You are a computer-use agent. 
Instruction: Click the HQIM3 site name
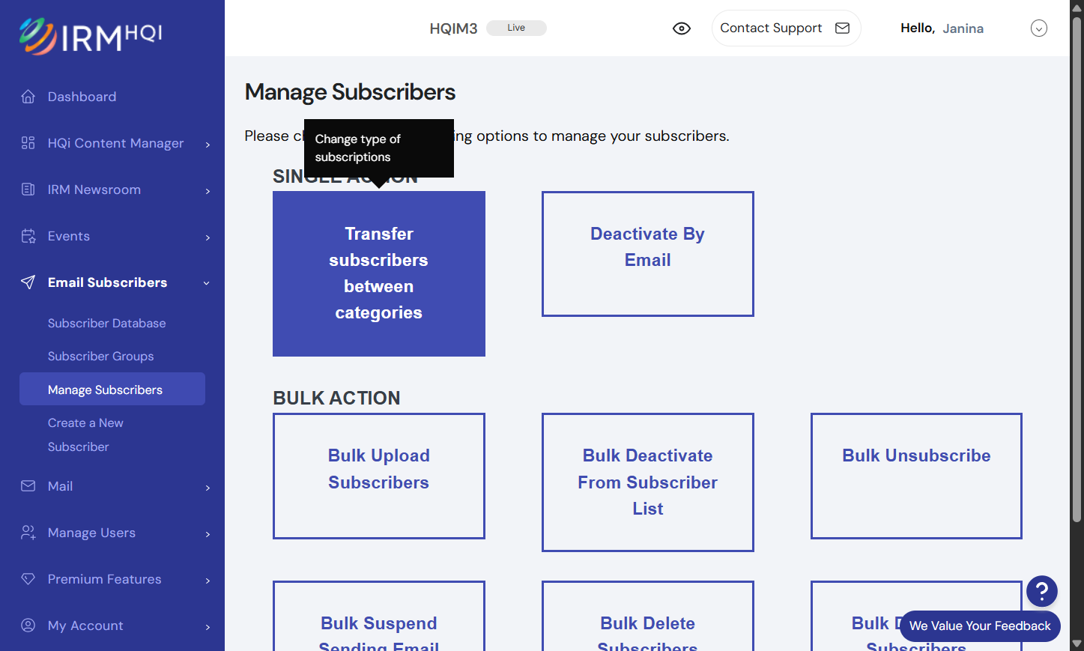pyautogui.click(x=453, y=28)
